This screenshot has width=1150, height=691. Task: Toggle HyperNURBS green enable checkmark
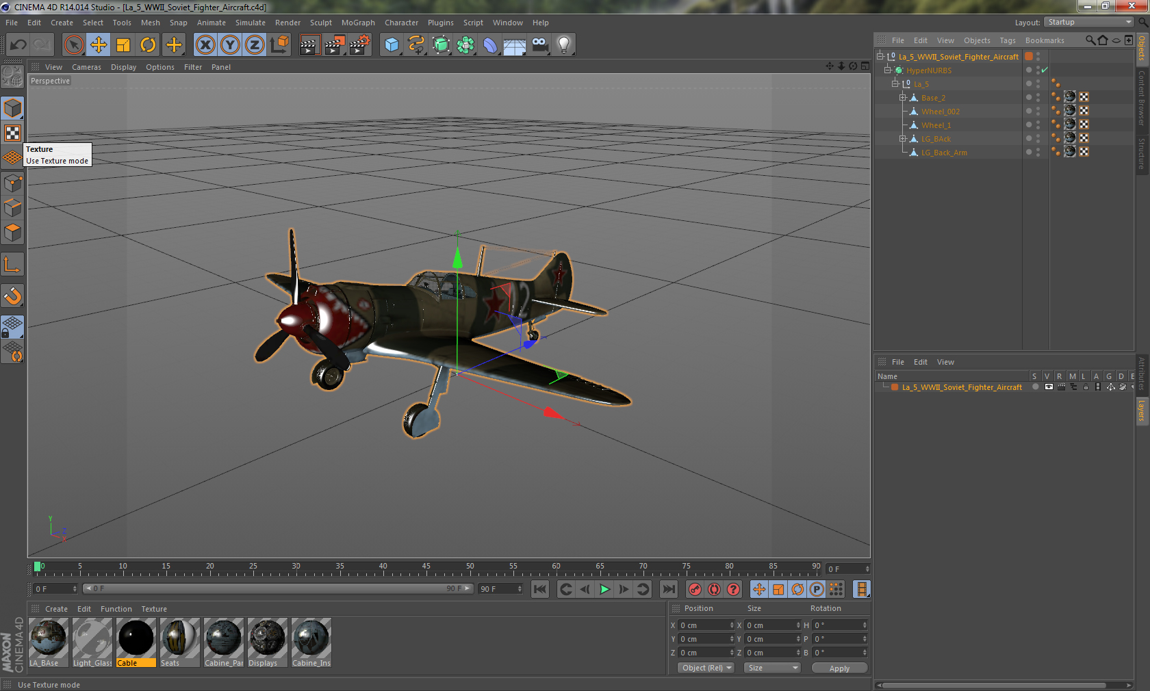click(1045, 70)
